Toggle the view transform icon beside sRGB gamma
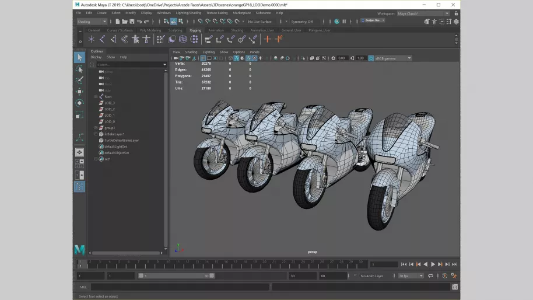This screenshot has width=533, height=300. pos(371,58)
